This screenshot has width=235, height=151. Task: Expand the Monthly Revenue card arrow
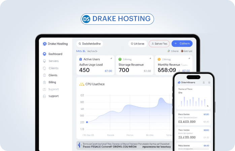[x=189, y=59]
